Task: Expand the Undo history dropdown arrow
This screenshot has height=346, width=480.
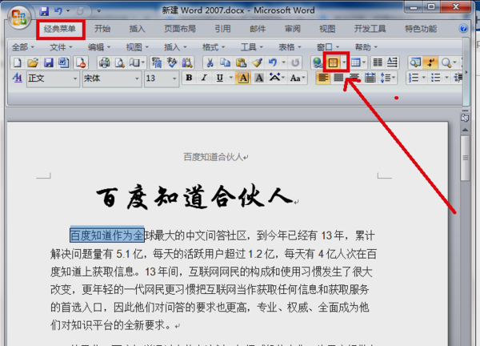Action: 283,62
